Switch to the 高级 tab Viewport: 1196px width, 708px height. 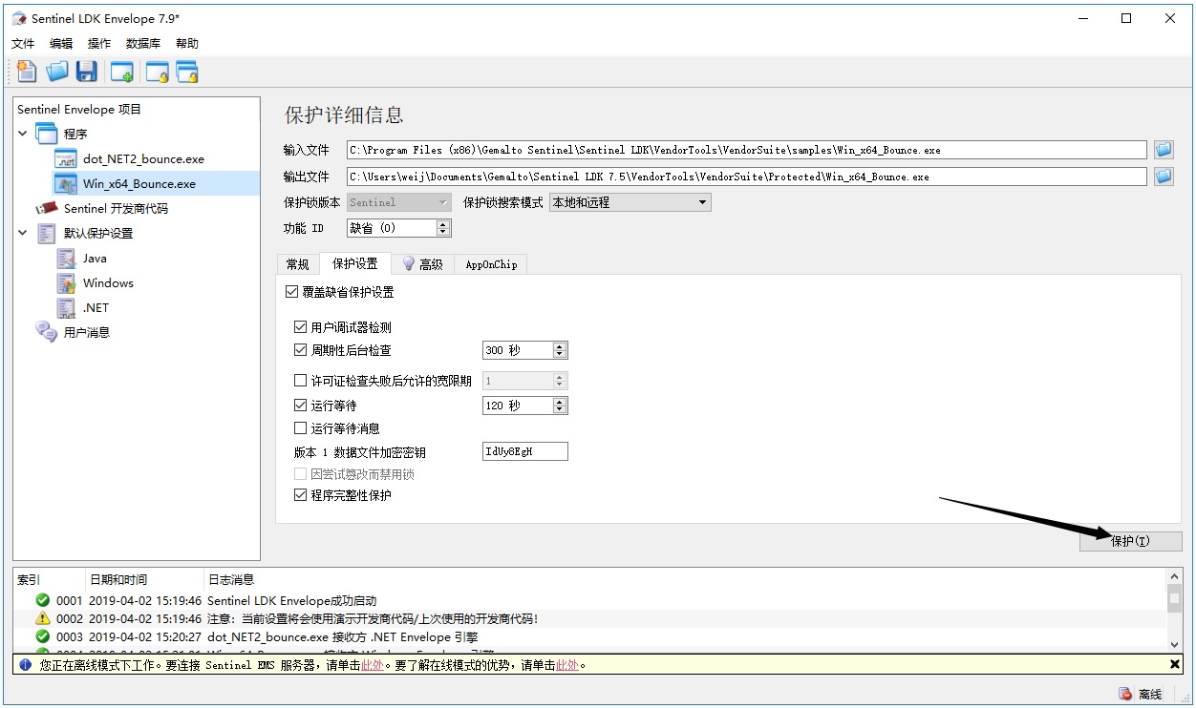pos(422,264)
